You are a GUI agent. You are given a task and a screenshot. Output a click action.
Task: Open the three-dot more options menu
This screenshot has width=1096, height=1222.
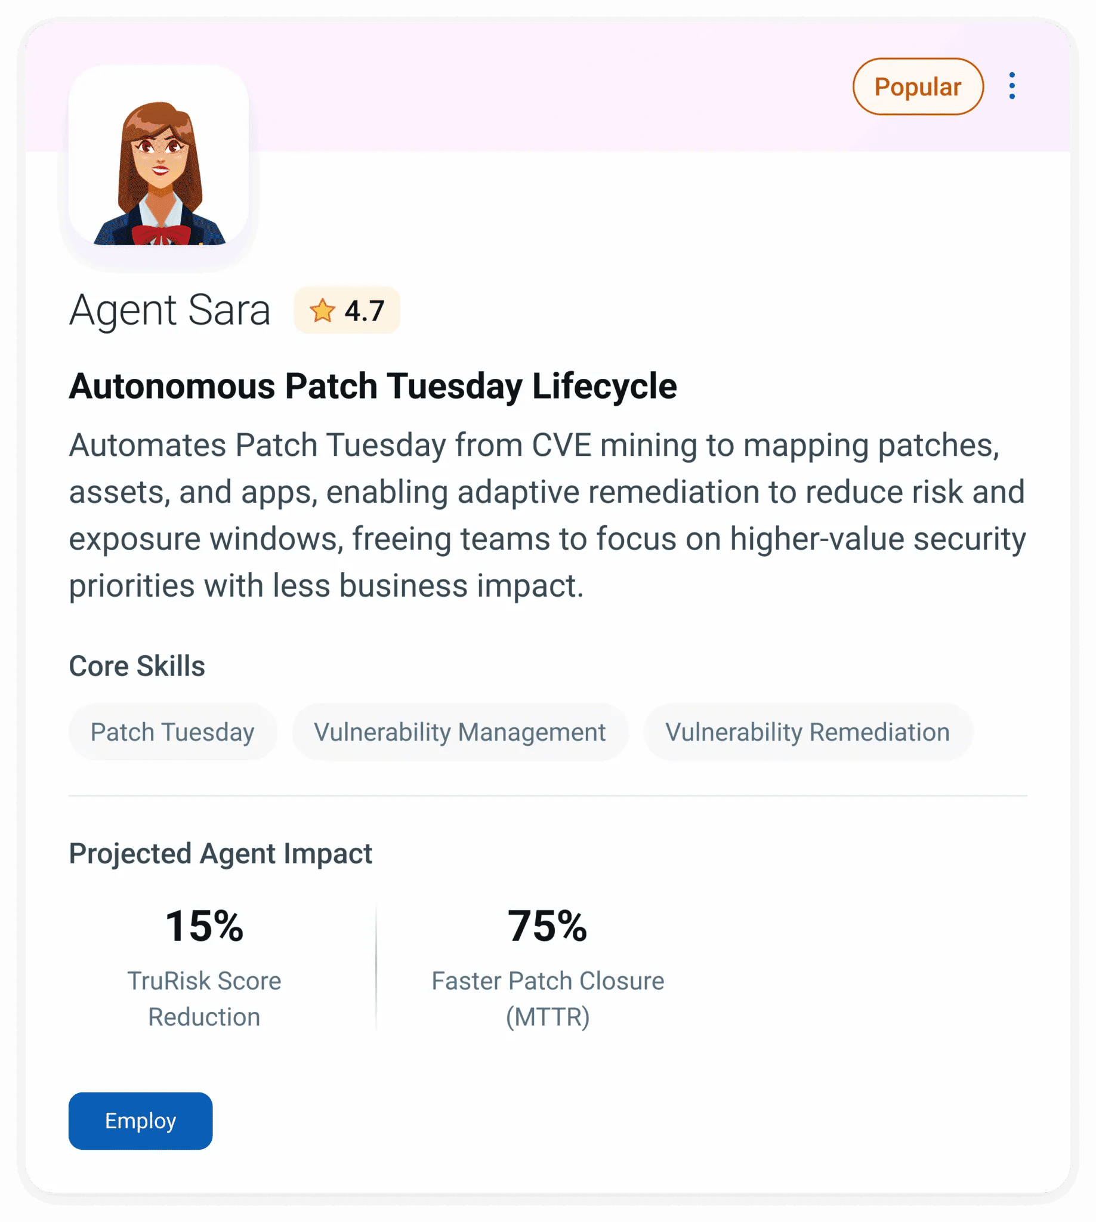[1012, 86]
